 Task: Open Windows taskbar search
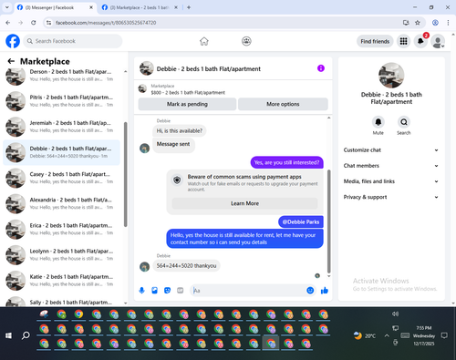(26, 335)
